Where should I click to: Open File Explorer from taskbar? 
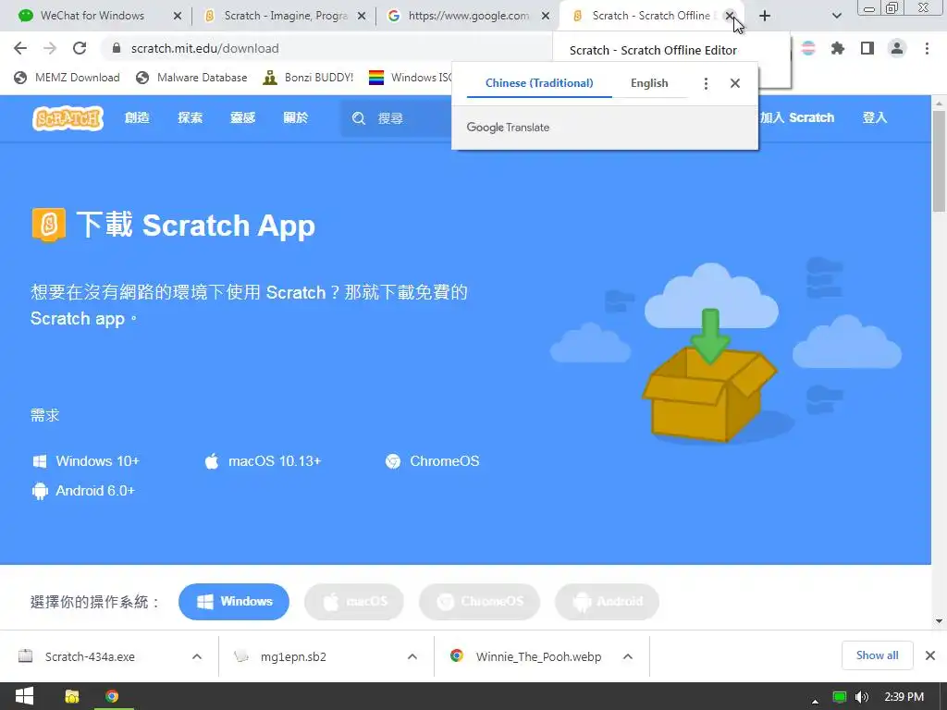click(72, 696)
